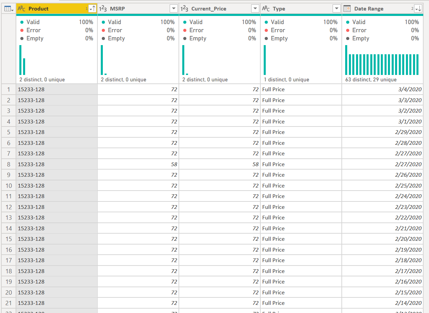Click Current_Price value 72 in row 10

tap(220, 185)
